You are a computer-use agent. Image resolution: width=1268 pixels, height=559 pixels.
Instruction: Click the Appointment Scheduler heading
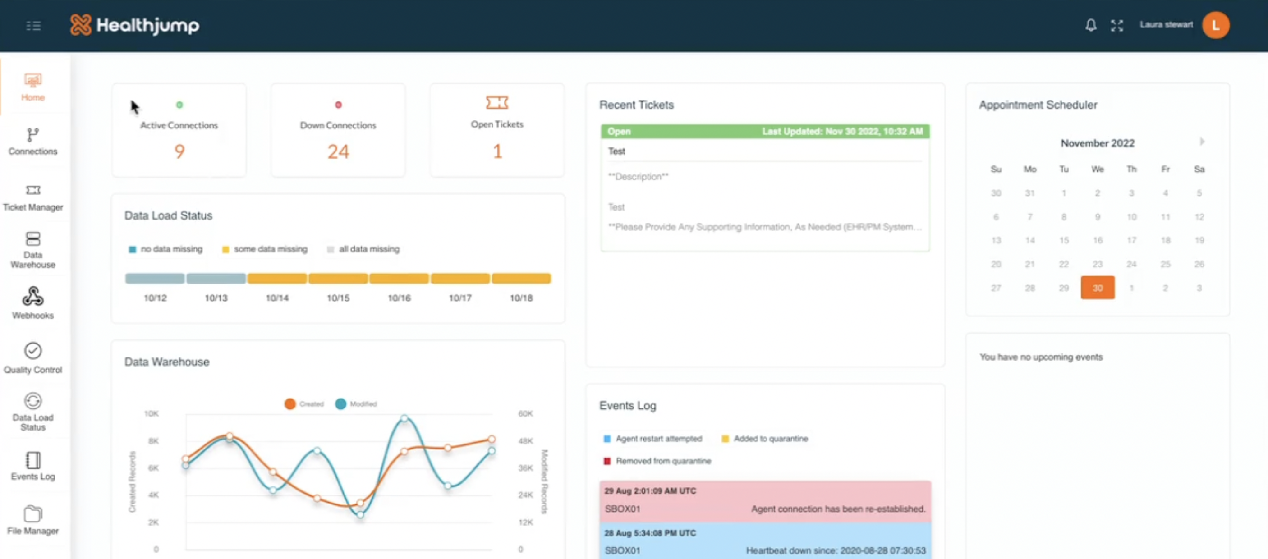click(1038, 105)
